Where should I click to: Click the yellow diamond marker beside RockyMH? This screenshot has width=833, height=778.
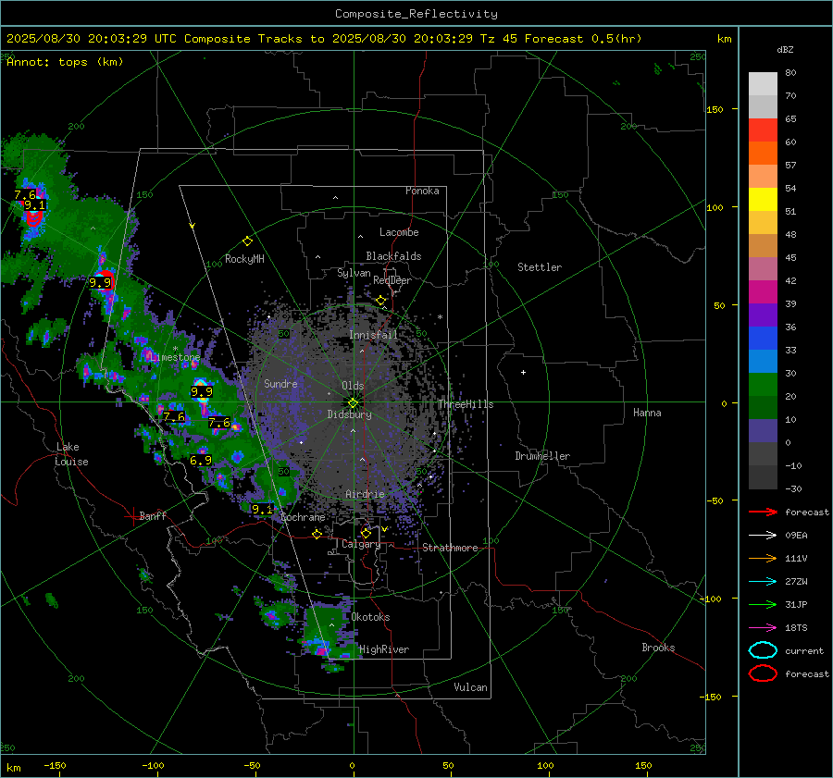pos(247,241)
